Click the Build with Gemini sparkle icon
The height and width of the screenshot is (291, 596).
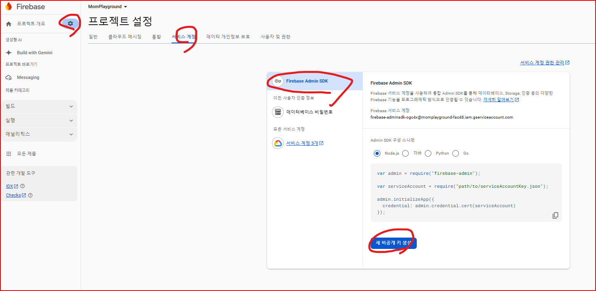coord(8,53)
